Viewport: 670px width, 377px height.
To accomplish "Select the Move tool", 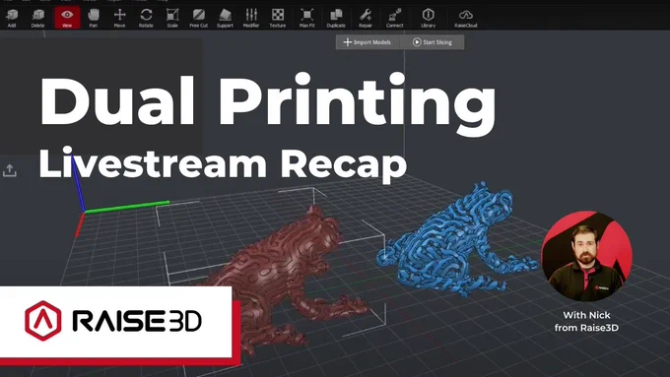I will [119, 18].
